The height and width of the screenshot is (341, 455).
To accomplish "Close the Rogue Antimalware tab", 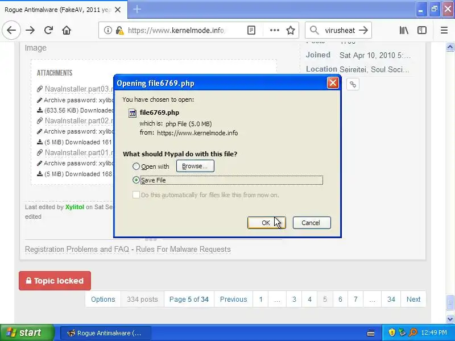I will pyautogui.click(x=118, y=10).
